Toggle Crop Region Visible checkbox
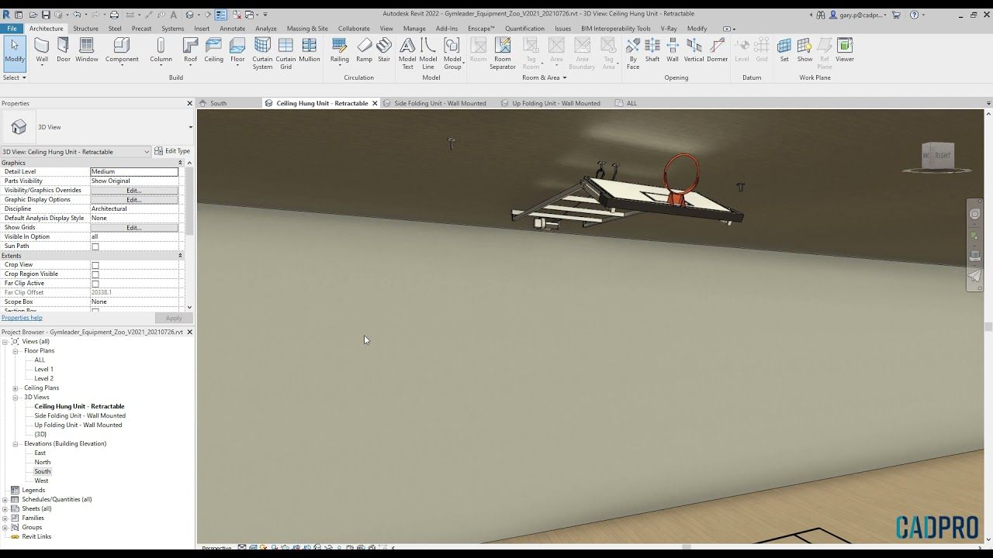 coord(95,274)
